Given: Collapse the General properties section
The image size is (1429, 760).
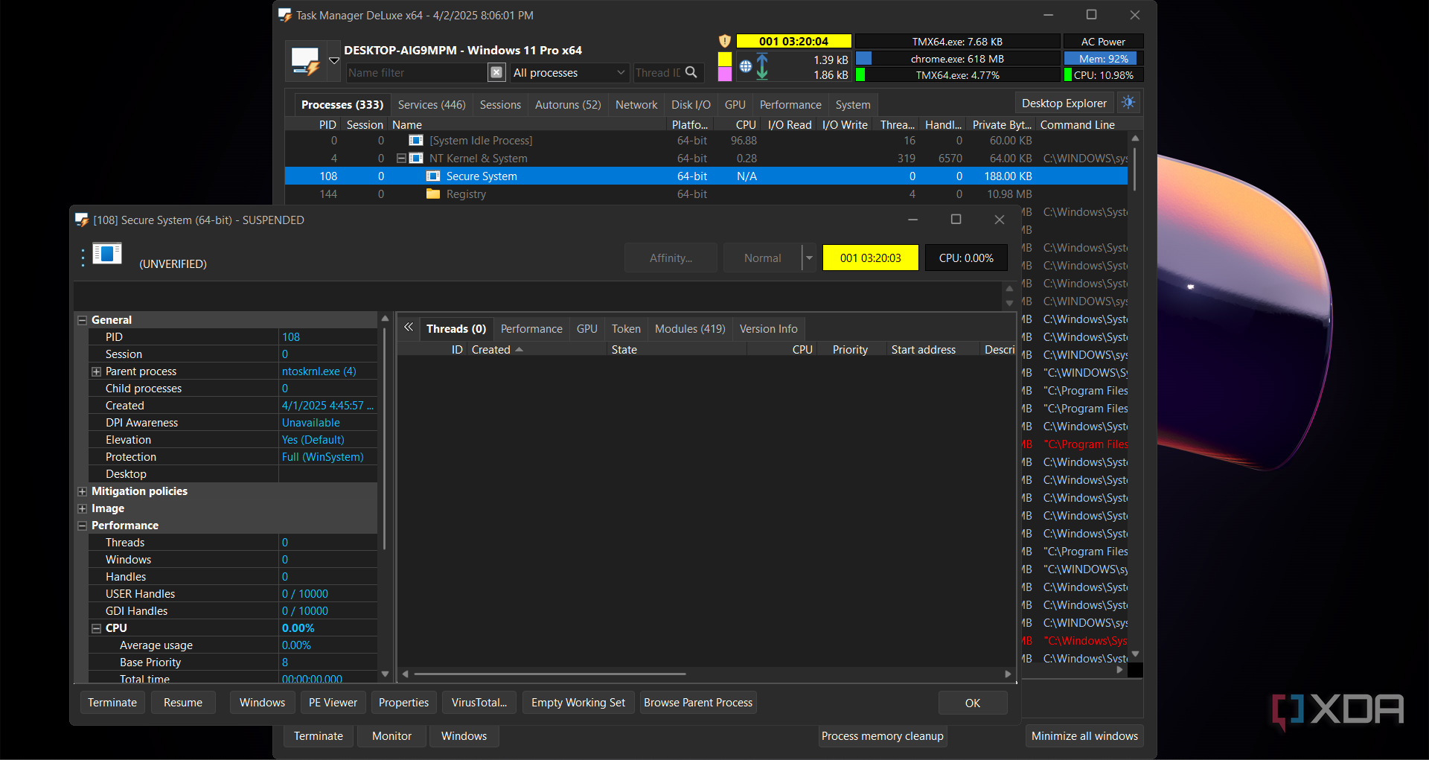Looking at the screenshot, I should tap(82, 320).
